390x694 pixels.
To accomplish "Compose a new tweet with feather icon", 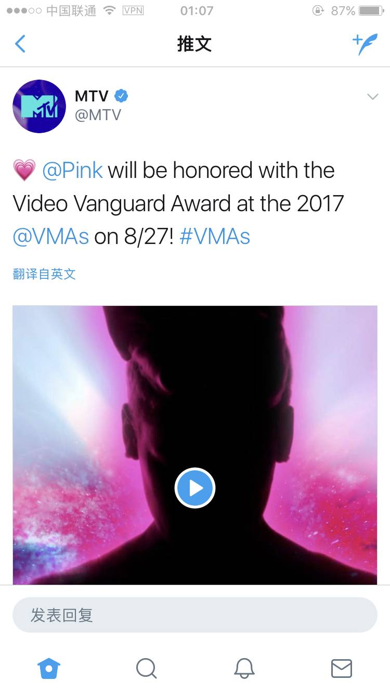I will 365,44.
